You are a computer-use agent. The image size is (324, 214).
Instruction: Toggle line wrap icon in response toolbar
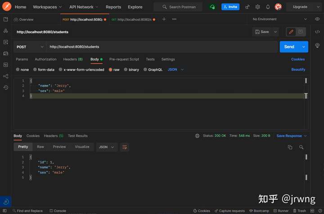pos(125,147)
